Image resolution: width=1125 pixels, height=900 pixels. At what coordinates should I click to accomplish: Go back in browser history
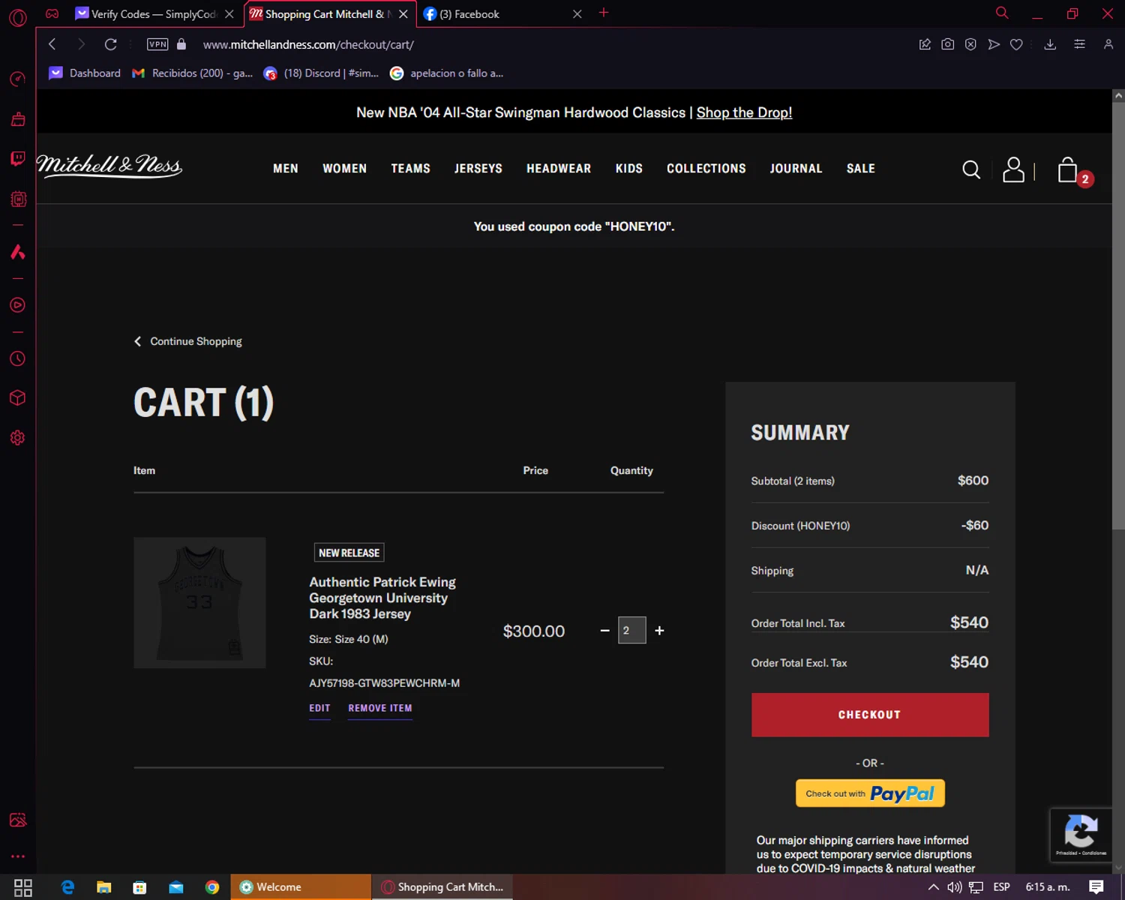pyautogui.click(x=52, y=44)
